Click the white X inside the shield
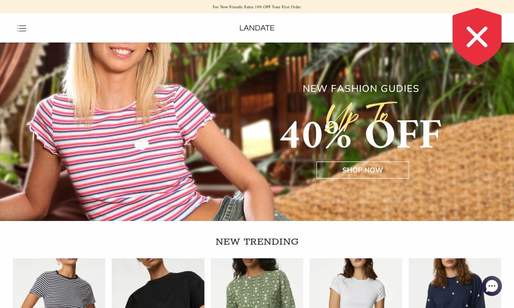The width and height of the screenshot is (514, 308). [x=477, y=37]
